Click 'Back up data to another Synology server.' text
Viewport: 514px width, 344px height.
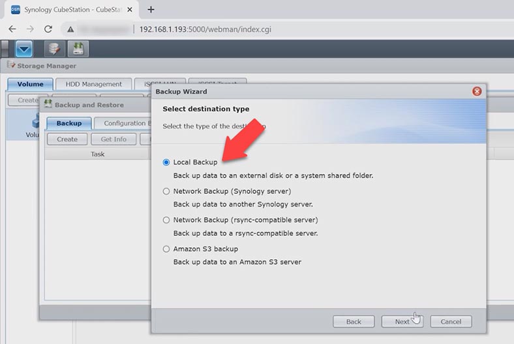click(x=243, y=204)
